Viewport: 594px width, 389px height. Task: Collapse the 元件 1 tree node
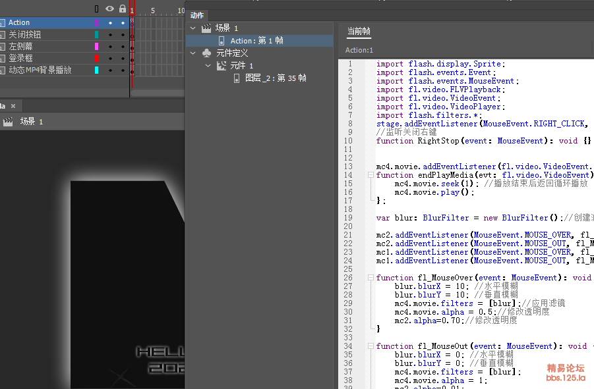(x=208, y=65)
